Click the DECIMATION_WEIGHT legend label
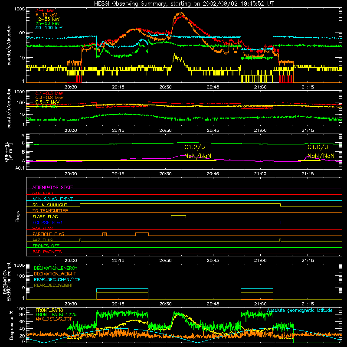347x347 pixels. 55,274
